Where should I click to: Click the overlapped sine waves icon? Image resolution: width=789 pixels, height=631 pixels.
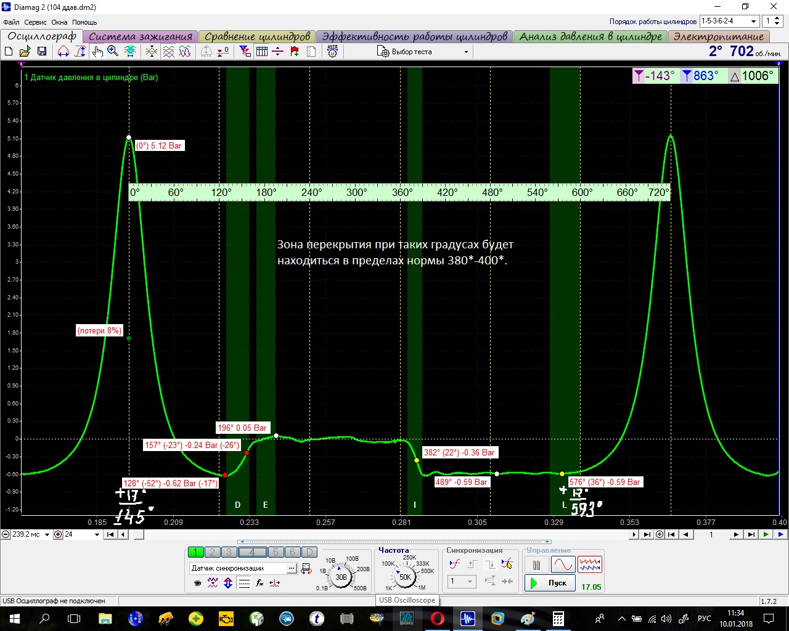click(185, 52)
